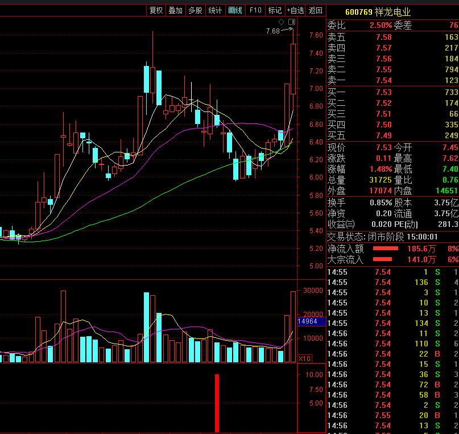Select the 14:56 trade with volume 110
Image resolution: width=459 pixels, height=434 pixels.
pyautogui.click(x=392, y=344)
